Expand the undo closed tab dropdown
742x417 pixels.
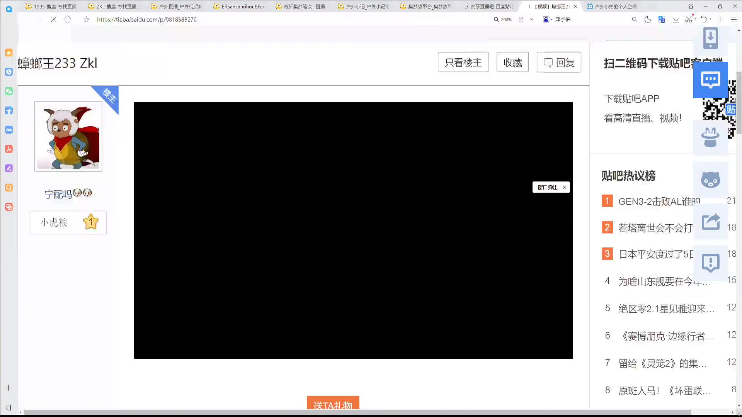pyautogui.click(x=710, y=19)
